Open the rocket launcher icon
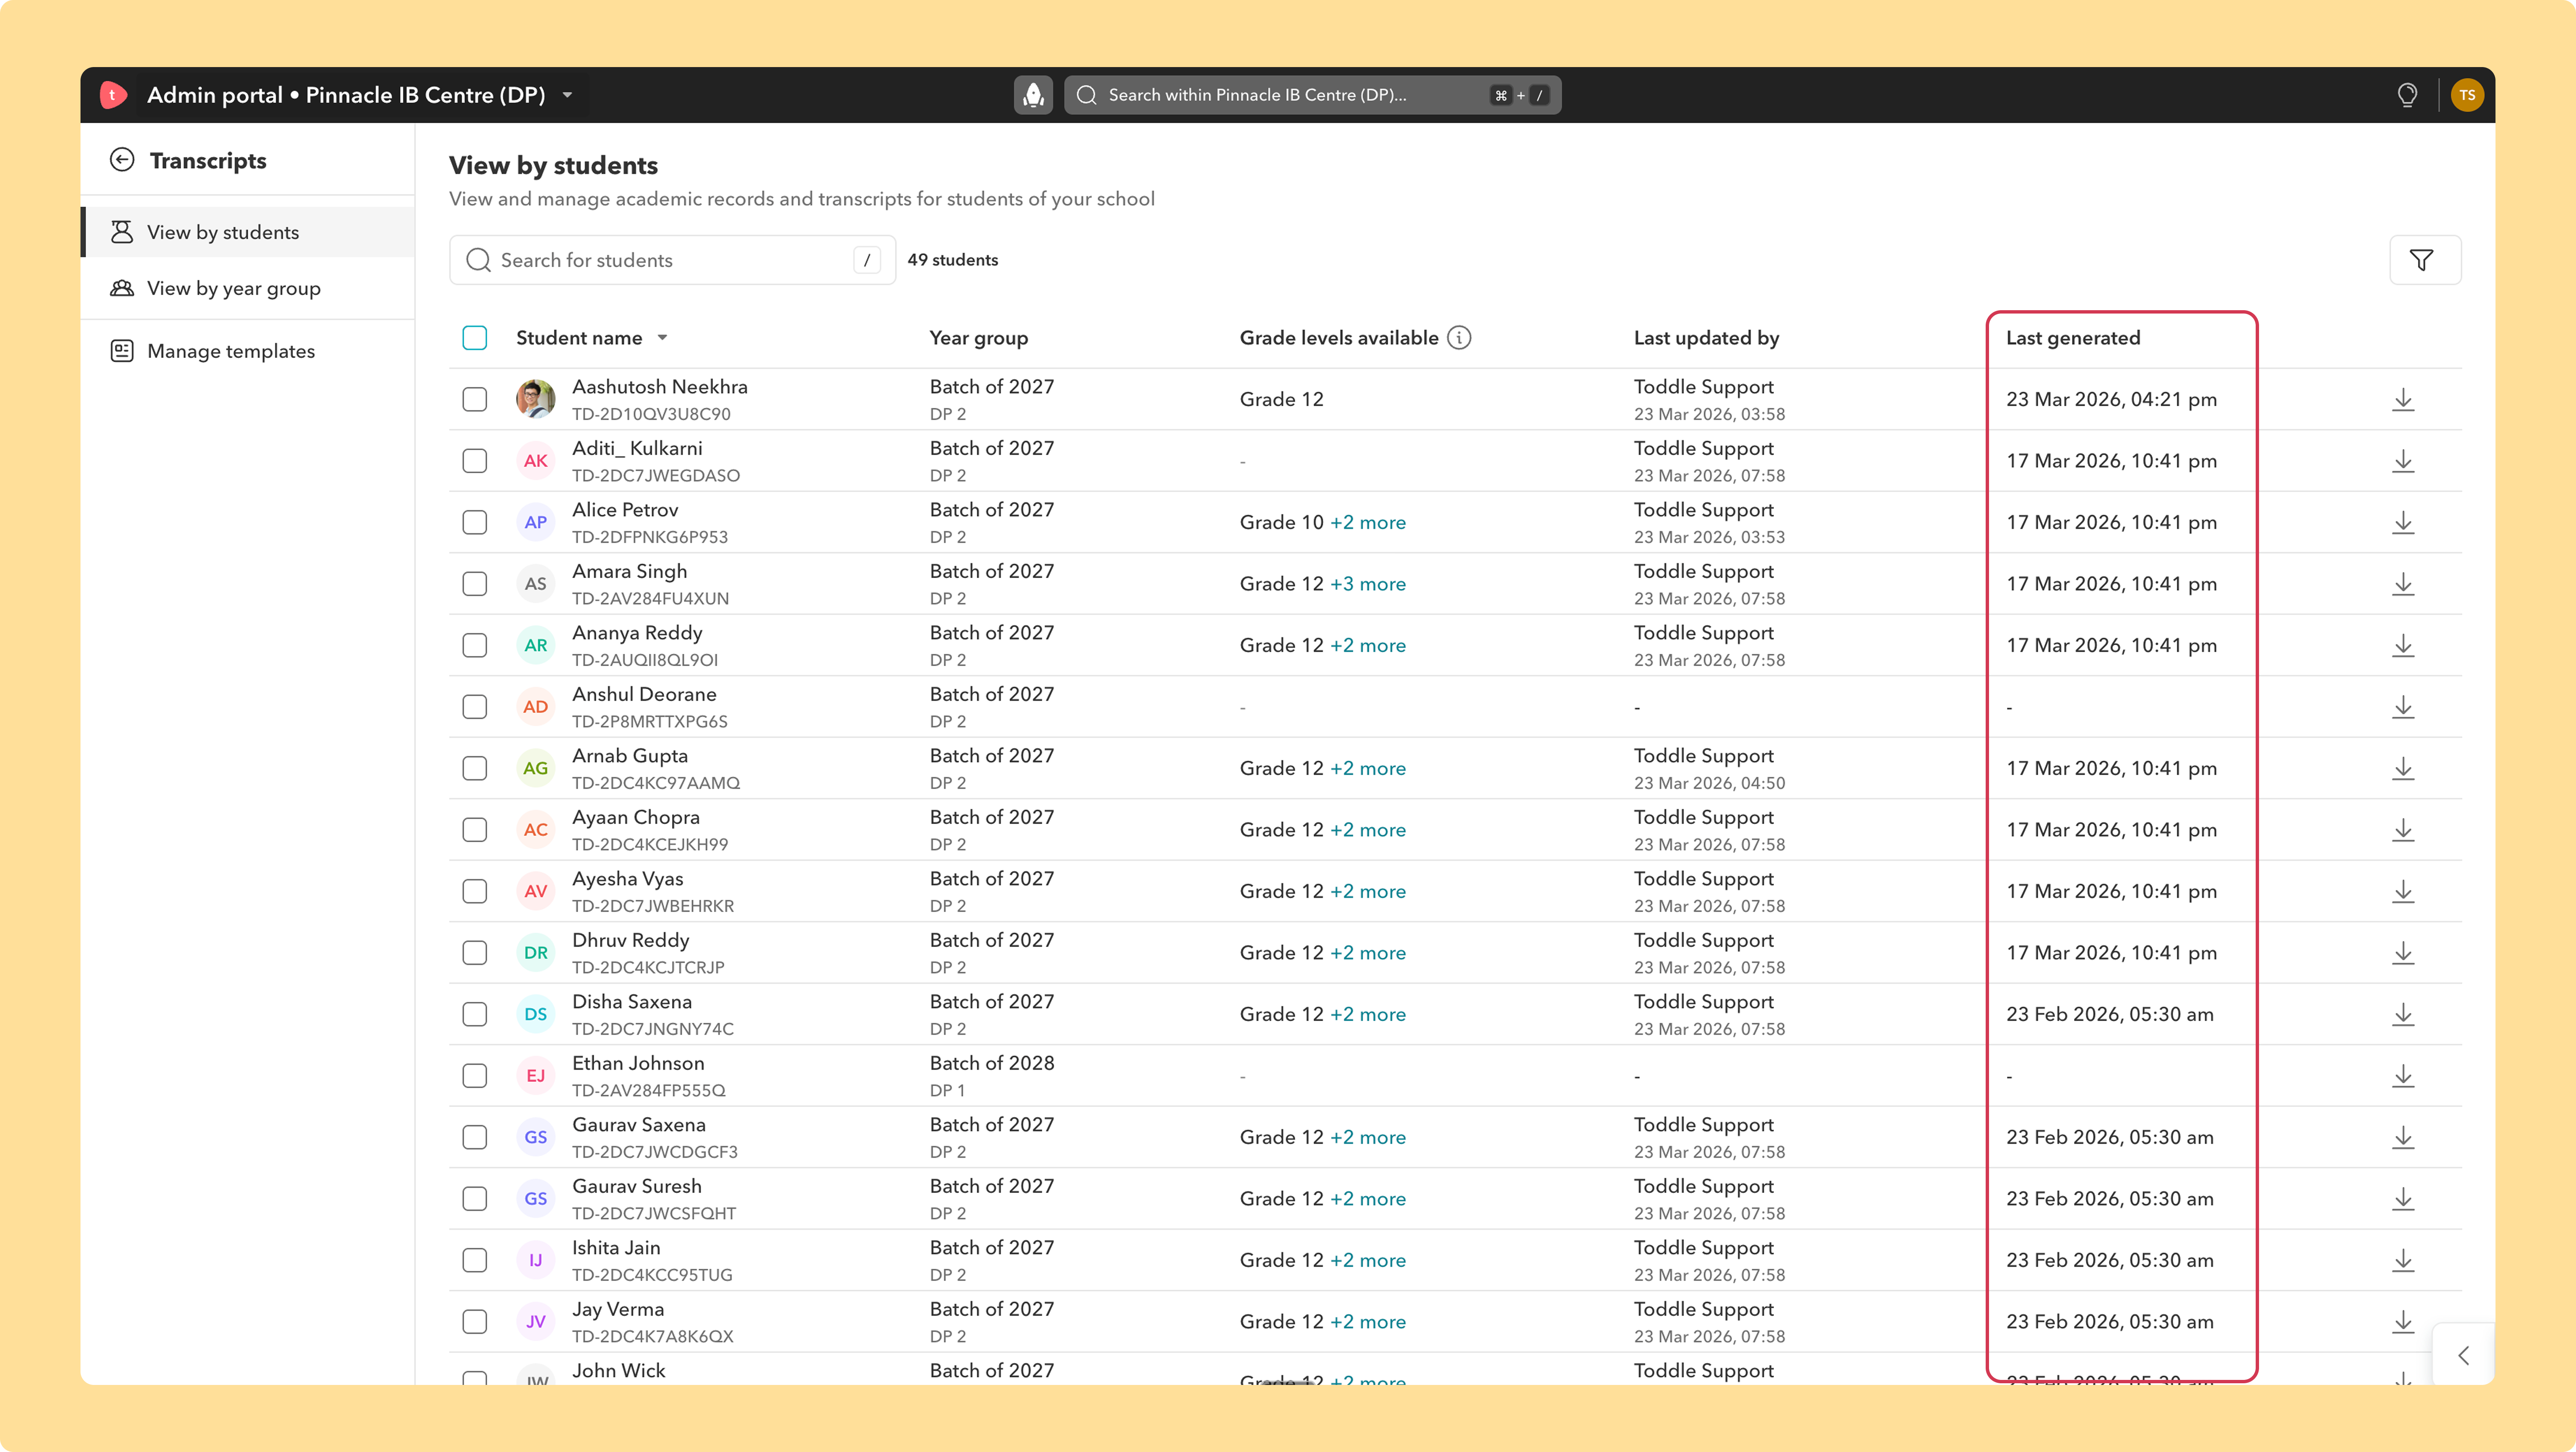2576x1452 pixels. tap(1033, 95)
